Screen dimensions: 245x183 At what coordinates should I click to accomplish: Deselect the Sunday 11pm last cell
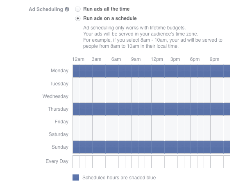[227, 147]
